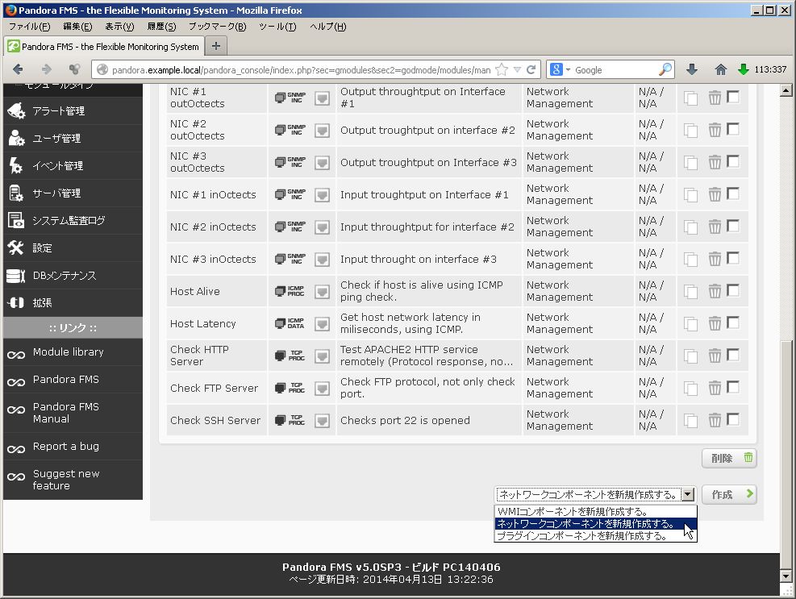Delete NIC #2 outOctects via trash icon
Screen dimensions: 796x599
pyautogui.click(x=715, y=130)
